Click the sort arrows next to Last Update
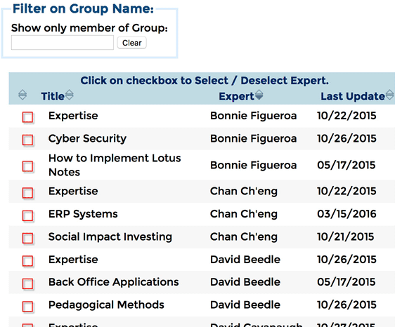 point(389,95)
